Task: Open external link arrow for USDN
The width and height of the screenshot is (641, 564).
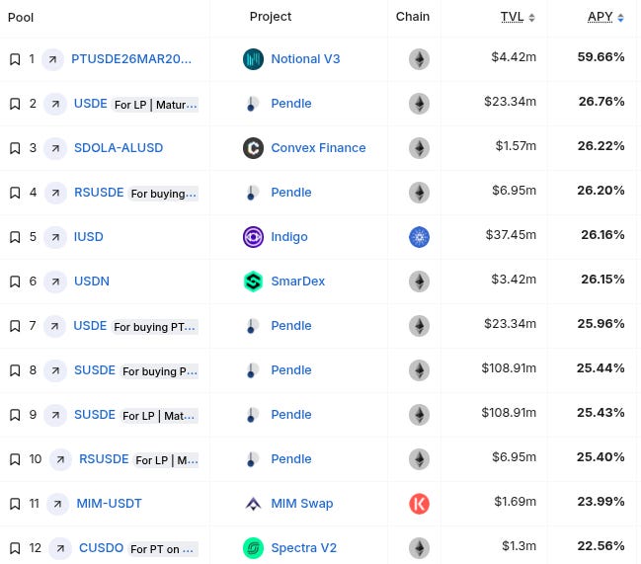Action: 55,282
